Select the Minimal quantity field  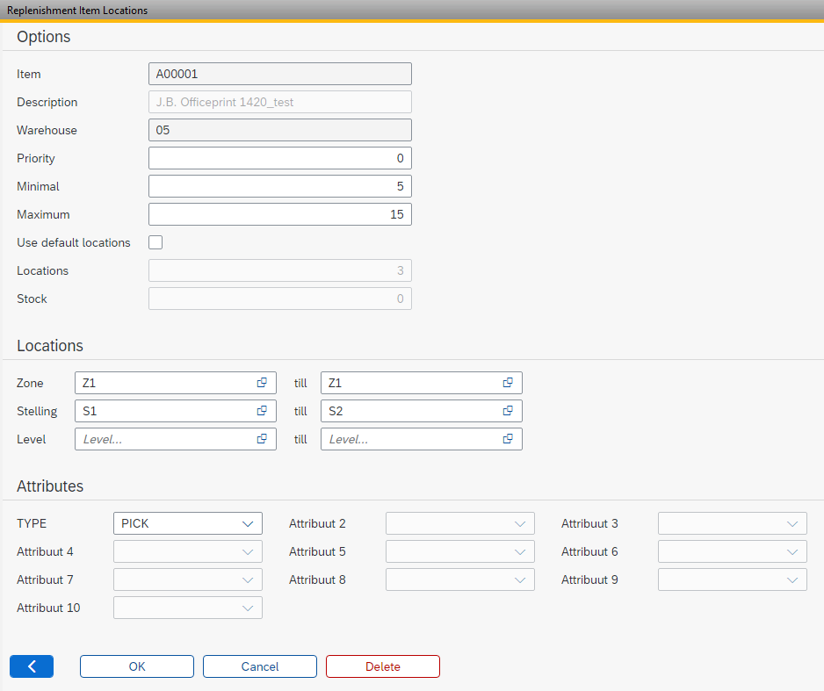click(x=279, y=186)
